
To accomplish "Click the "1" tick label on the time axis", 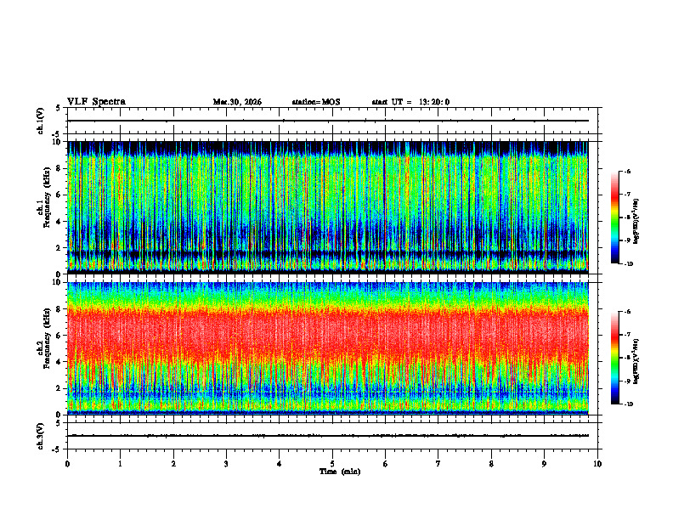I will pyautogui.click(x=120, y=464).
